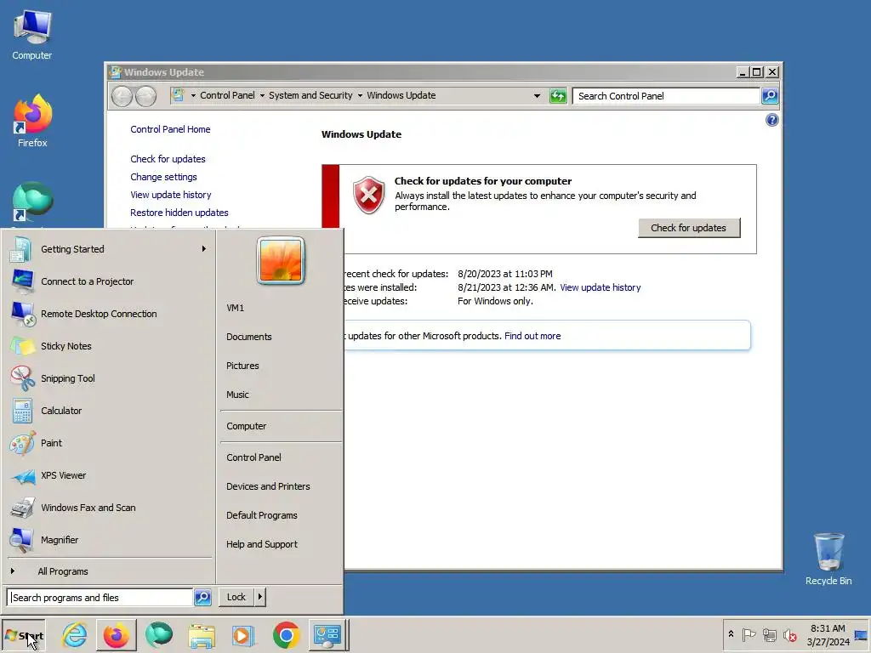Click the Search Control Panel field
The width and height of the screenshot is (871, 653).
coord(665,96)
